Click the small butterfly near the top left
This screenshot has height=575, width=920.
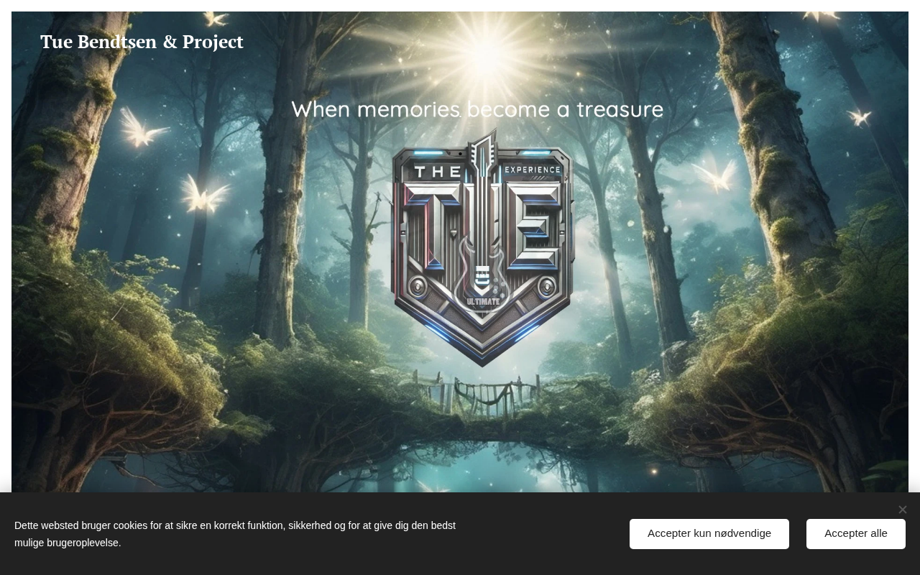216,18
